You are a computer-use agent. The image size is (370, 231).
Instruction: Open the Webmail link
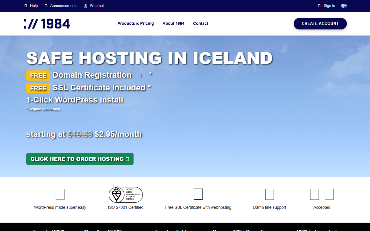97,5
